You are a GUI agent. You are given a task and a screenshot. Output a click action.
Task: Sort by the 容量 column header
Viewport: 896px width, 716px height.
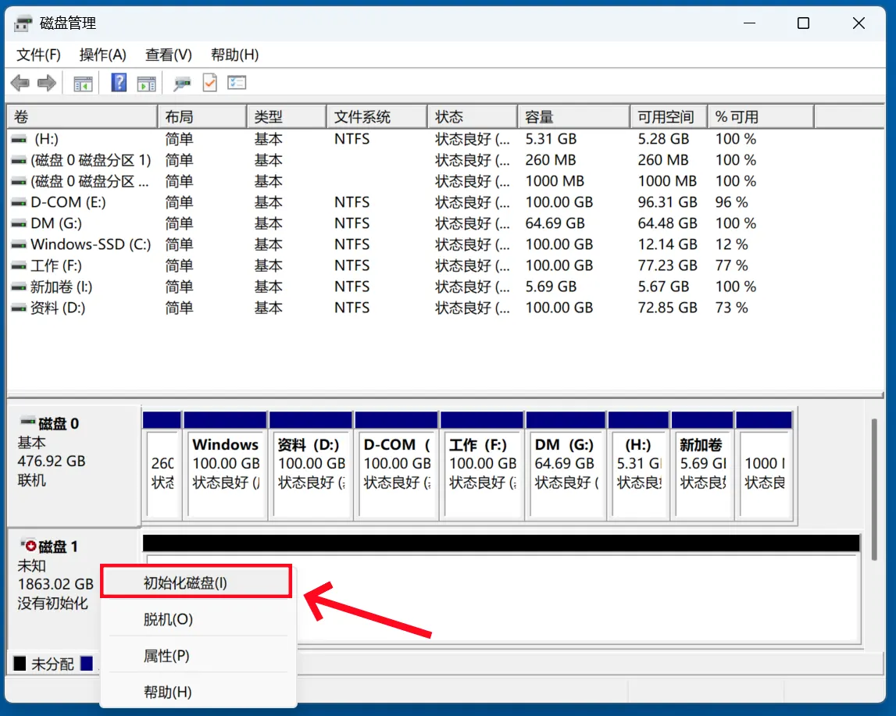[573, 117]
